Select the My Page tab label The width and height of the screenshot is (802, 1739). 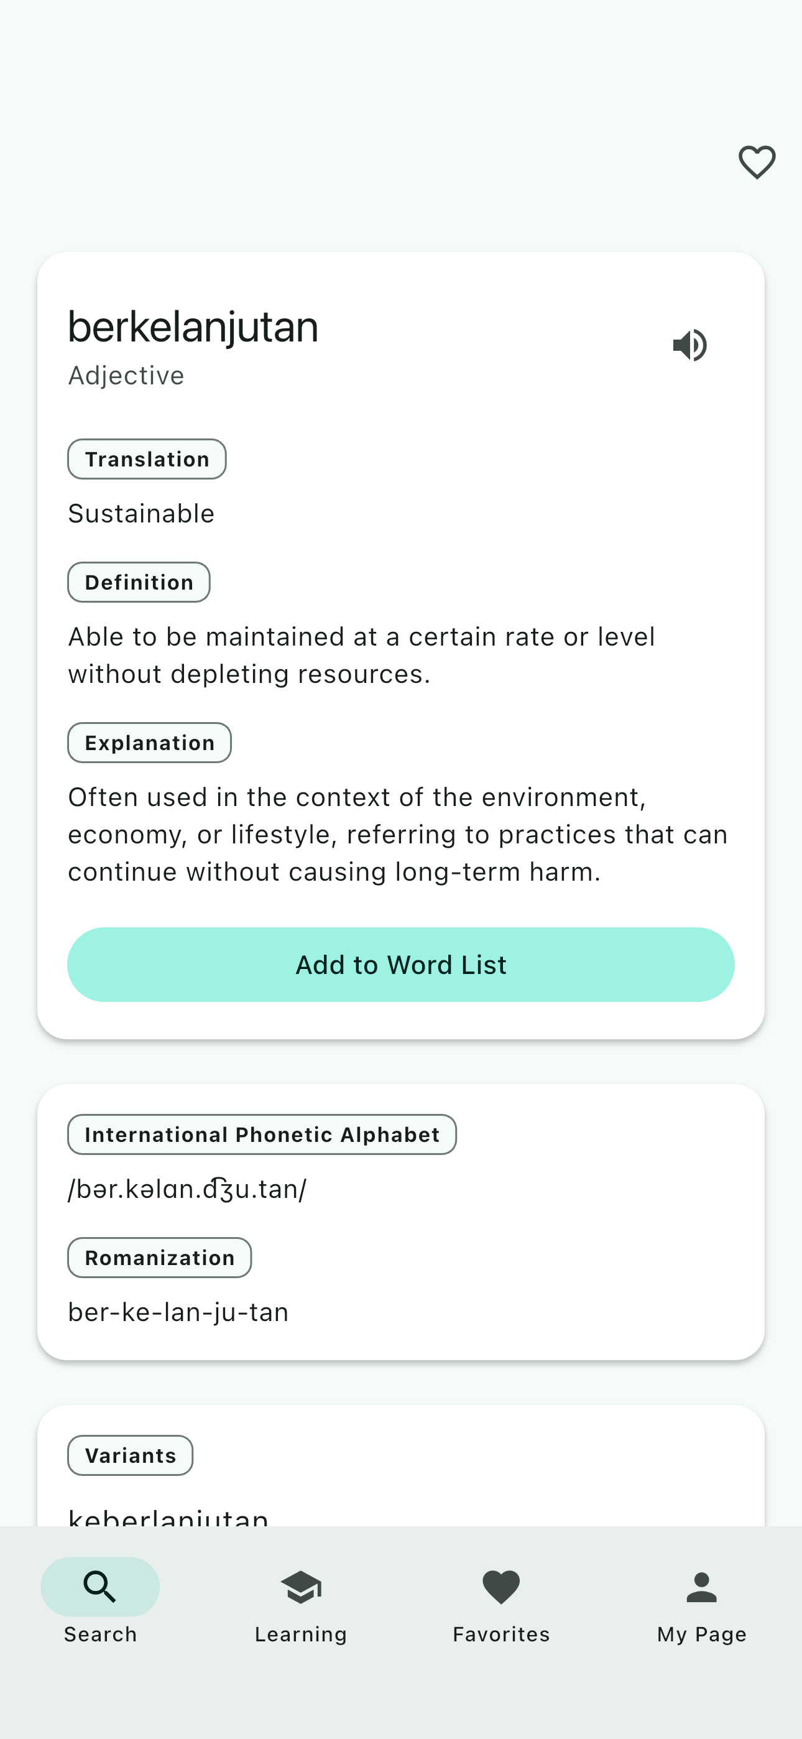click(x=701, y=1635)
